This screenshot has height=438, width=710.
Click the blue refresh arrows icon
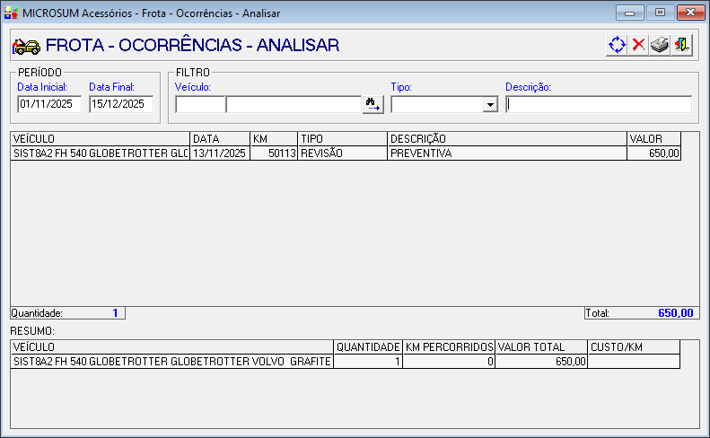[617, 45]
